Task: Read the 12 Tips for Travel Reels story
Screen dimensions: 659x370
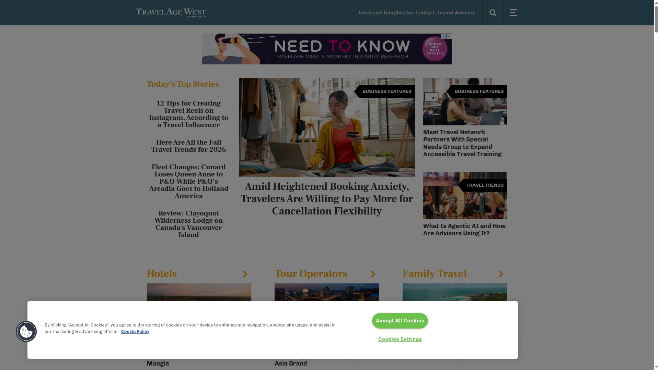Action: [188, 114]
